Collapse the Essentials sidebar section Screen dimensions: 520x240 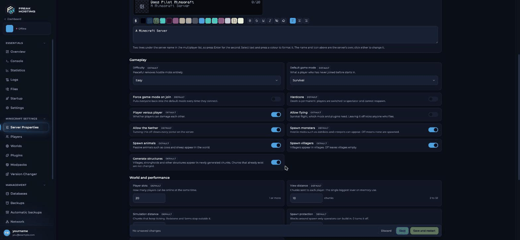(x=44, y=43)
